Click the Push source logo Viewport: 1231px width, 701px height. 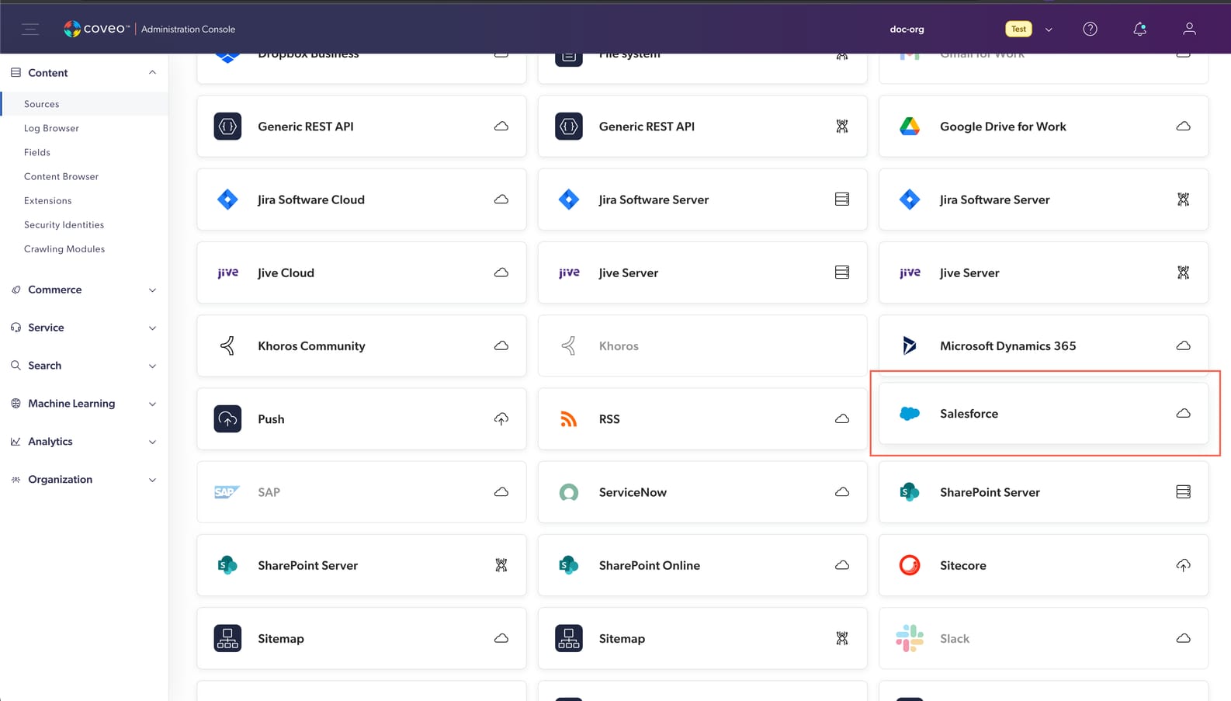tap(227, 419)
